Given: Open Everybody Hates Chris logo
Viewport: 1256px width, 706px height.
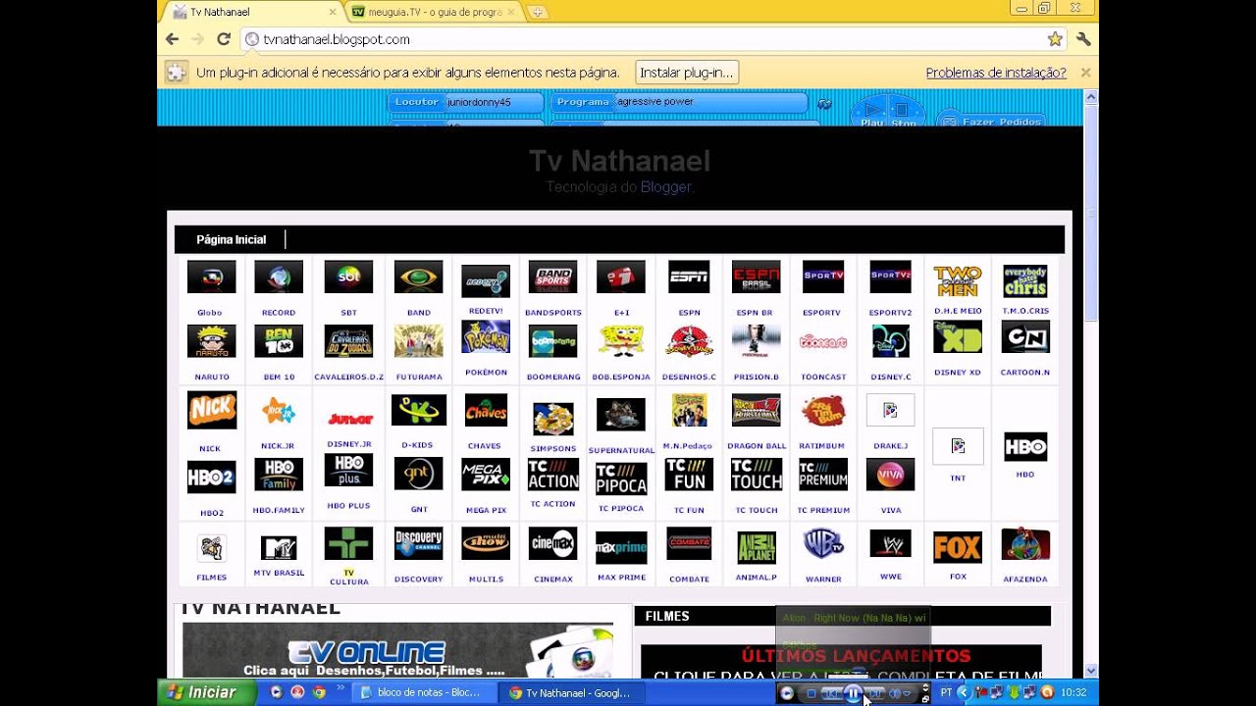Looking at the screenshot, I should 1025,280.
